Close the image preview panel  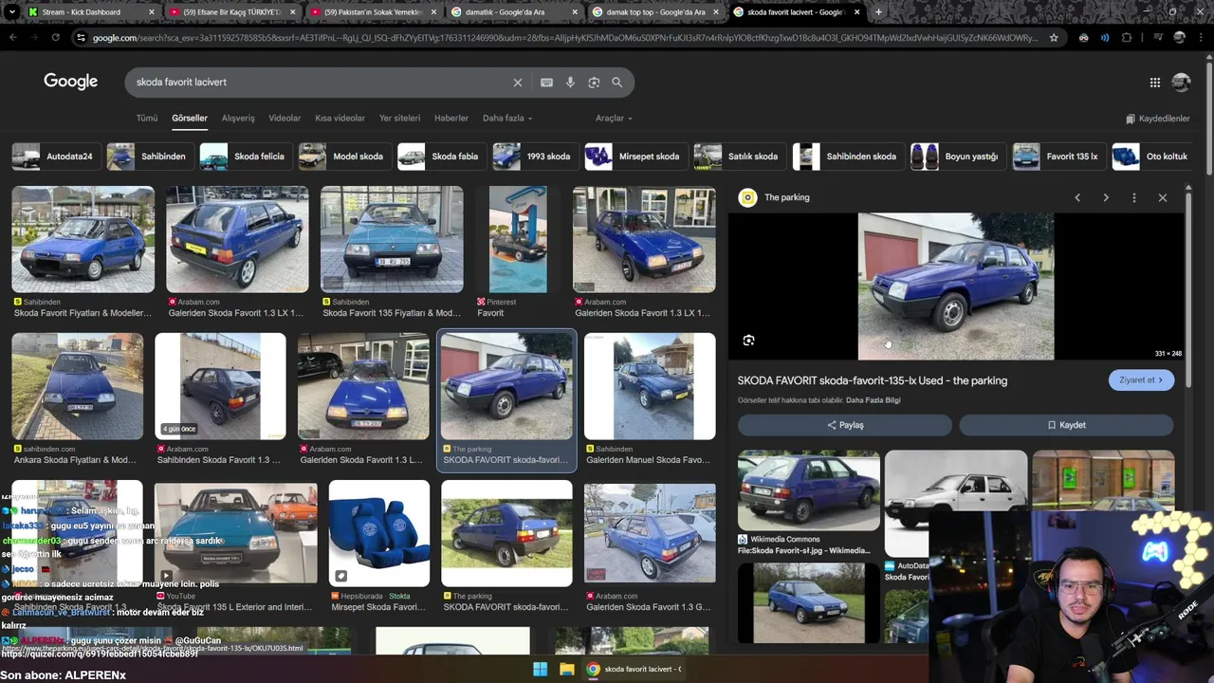[1163, 197]
